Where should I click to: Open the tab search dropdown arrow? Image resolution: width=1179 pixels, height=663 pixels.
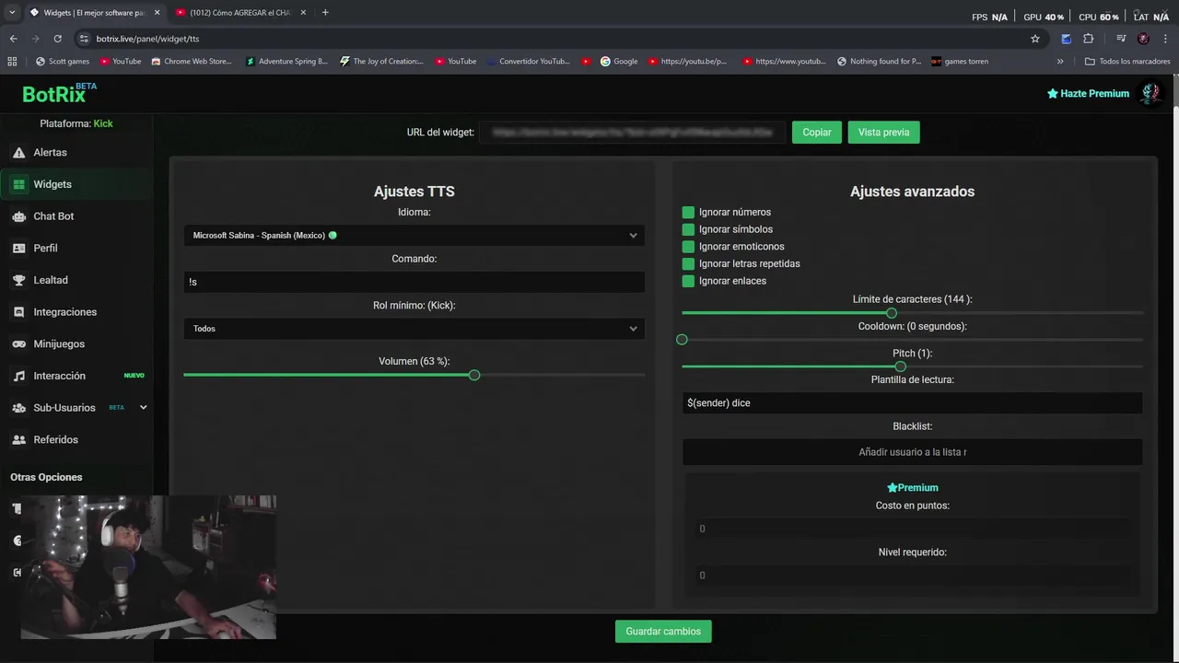click(12, 13)
